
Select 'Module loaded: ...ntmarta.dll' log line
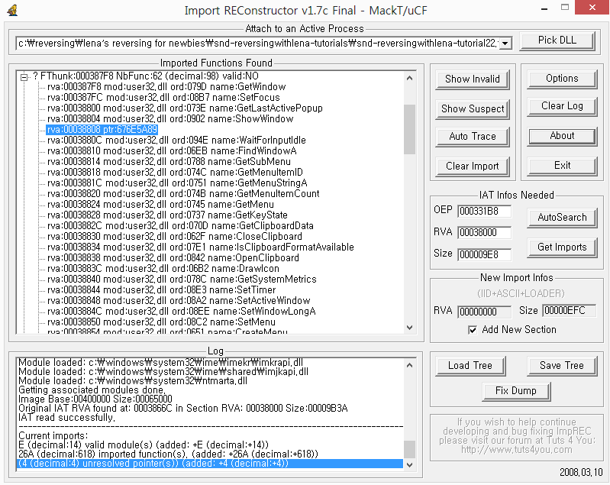[133, 380]
